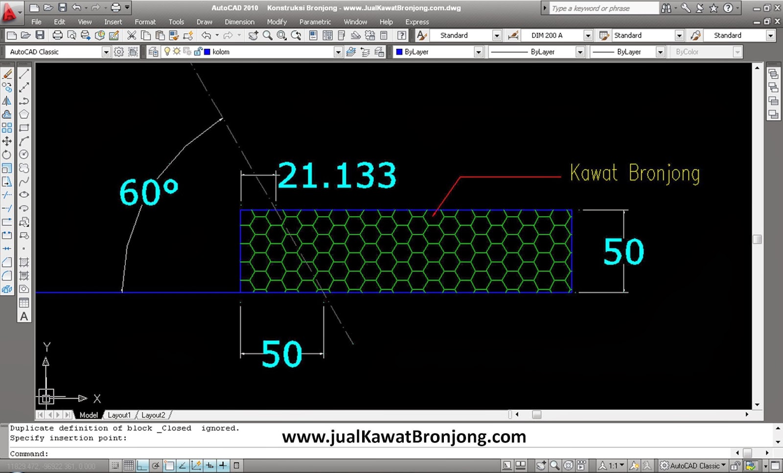783x473 pixels.
Task: Click AutoCAD Classic workspace switcher in status bar
Action: coord(692,466)
